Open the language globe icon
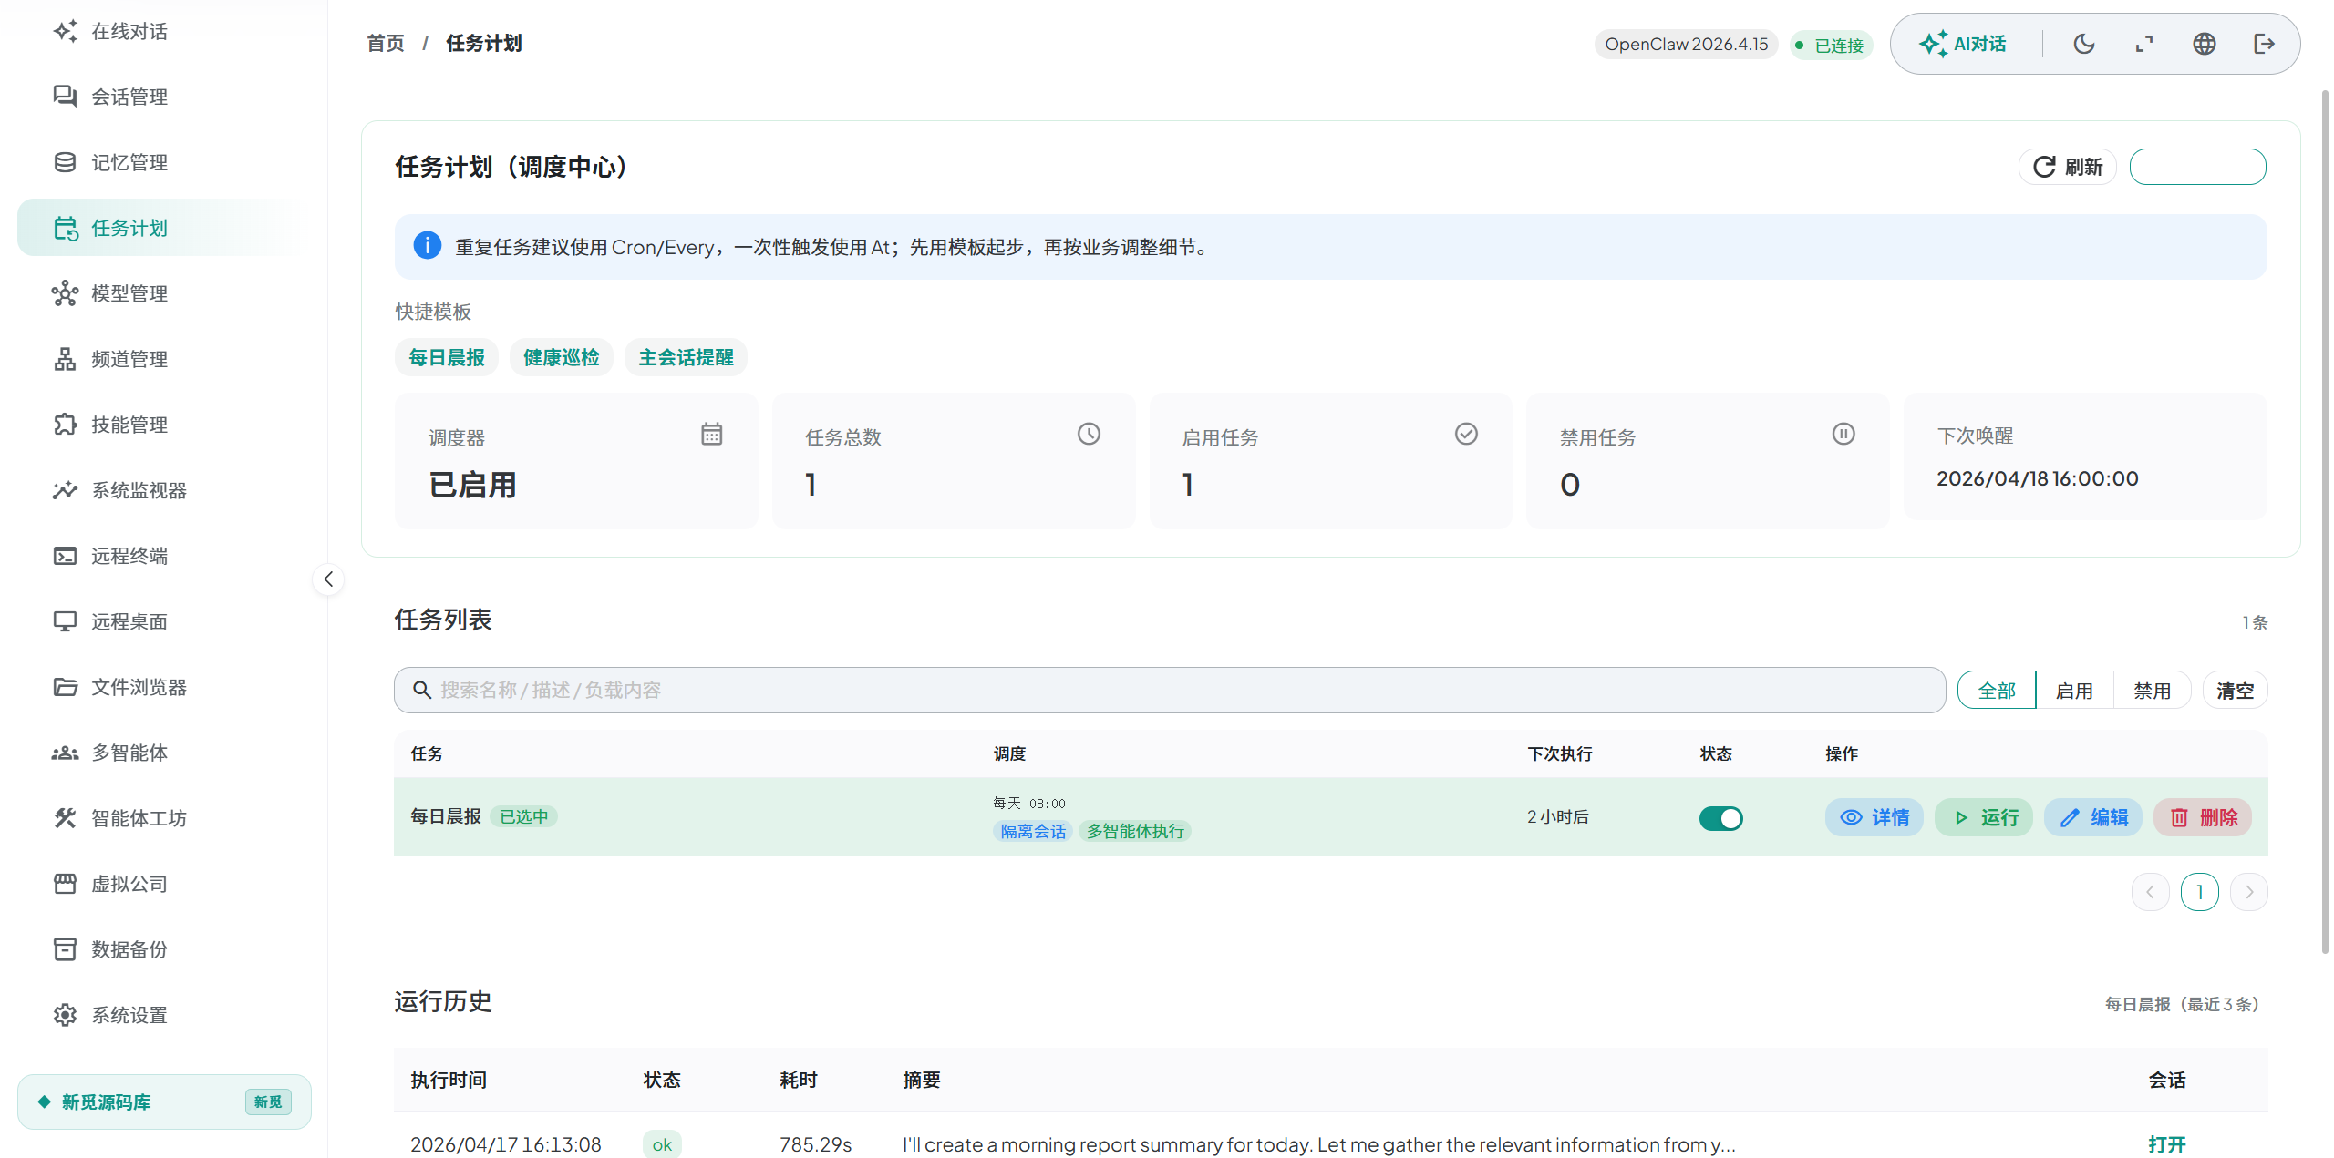This screenshot has width=2334, height=1158. (x=2205, y=43)
